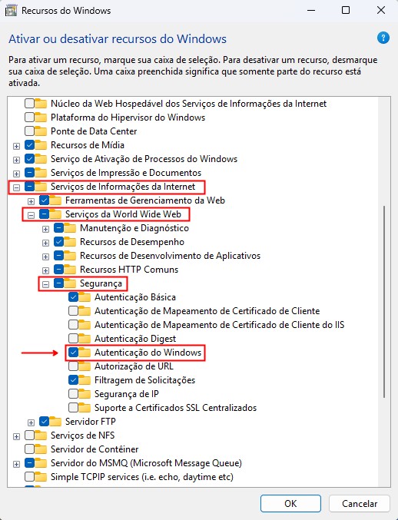This screenshot has height=520, width=398.
Task: Check the Ponte de Data Center box
Action: pyautogui.click(x=29, y=131)
